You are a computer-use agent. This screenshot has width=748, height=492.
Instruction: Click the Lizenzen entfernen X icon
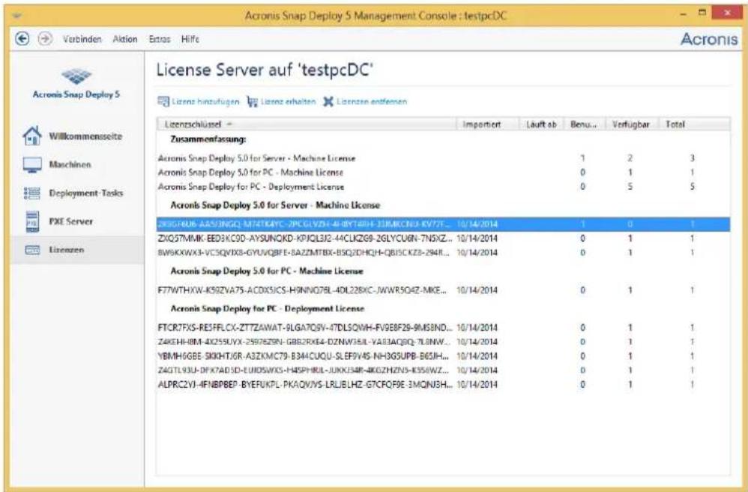tap(328, 102)
